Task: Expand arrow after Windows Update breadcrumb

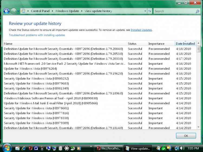Action: [x=82, y=11]
